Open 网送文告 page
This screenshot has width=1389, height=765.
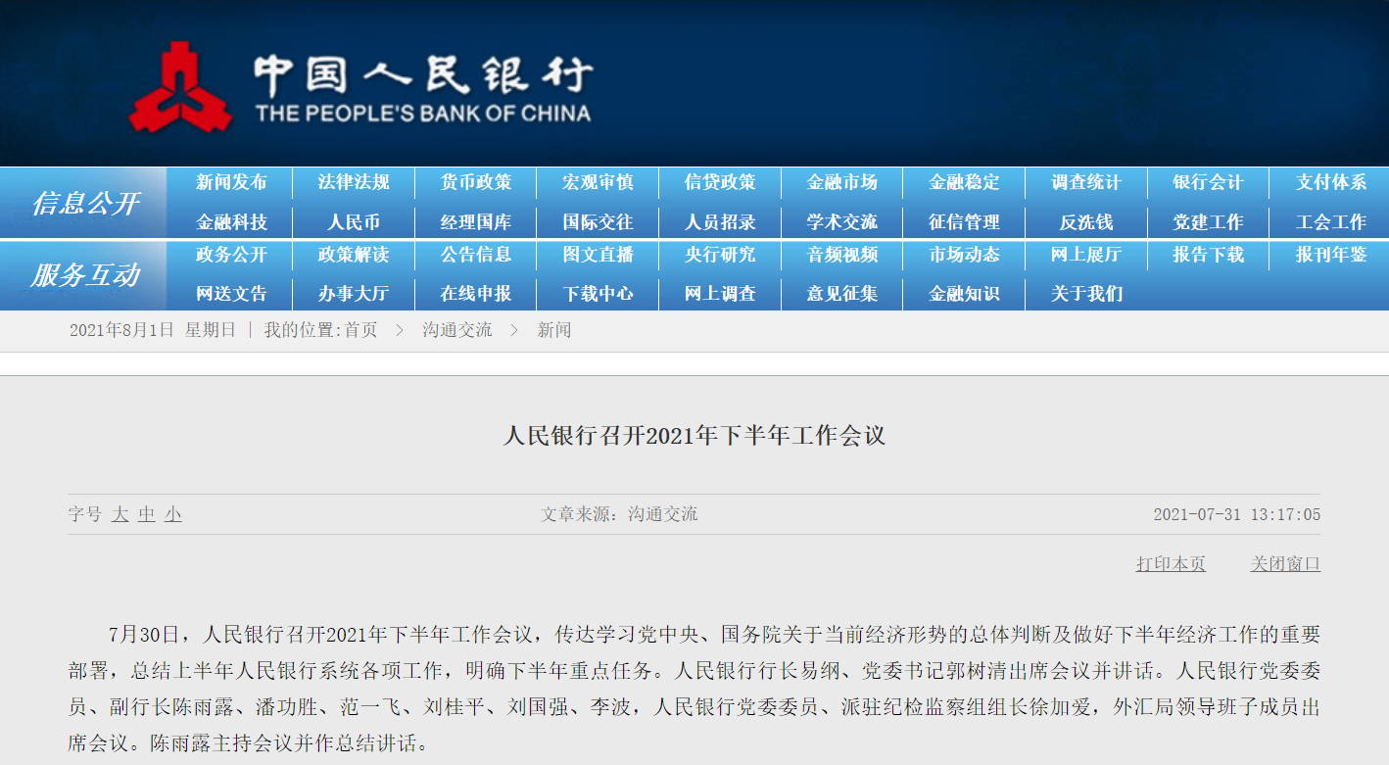tap(231, 294)
